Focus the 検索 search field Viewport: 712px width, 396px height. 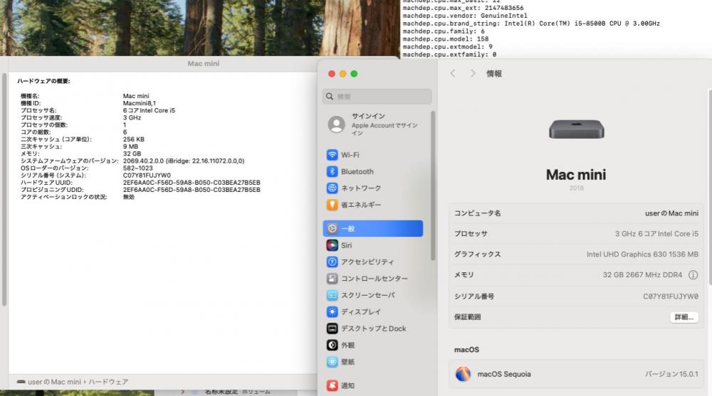[377, 97]
